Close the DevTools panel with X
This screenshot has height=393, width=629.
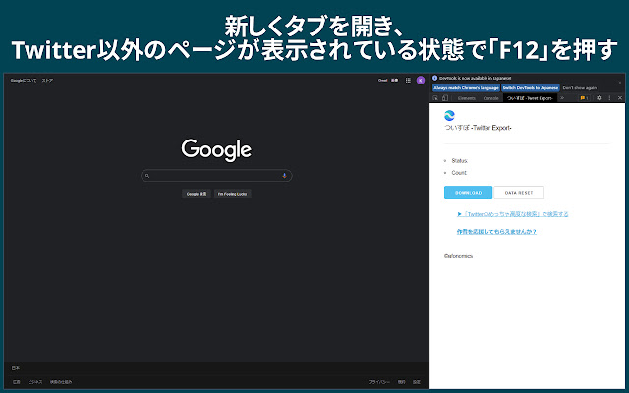(620, 98)
